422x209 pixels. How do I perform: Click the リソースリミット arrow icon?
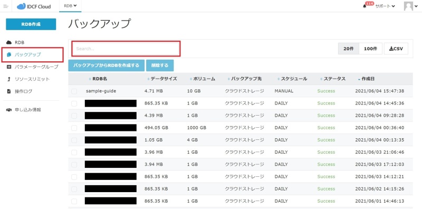coord(9,79)
